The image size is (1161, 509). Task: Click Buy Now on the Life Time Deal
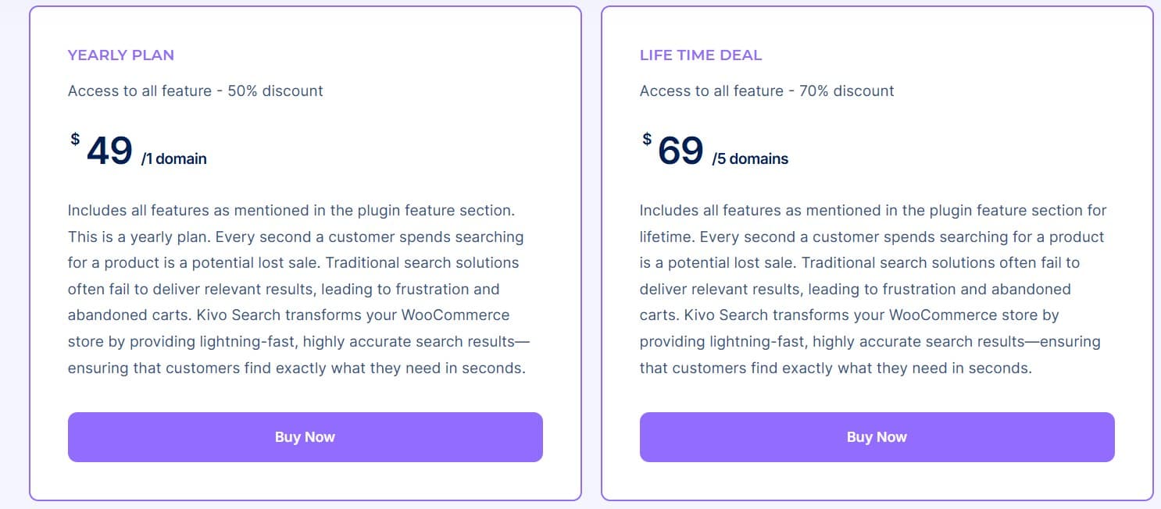[x=877, y=437]
